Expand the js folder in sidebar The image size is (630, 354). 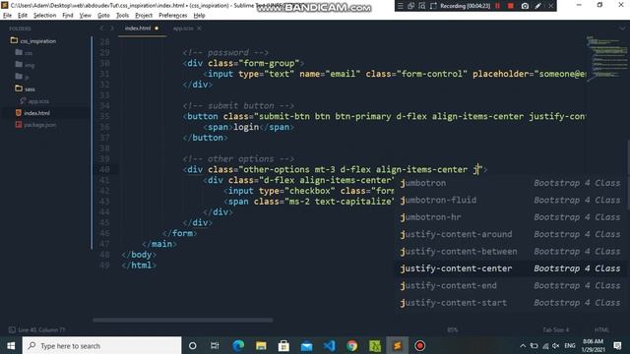coord(23,77)
